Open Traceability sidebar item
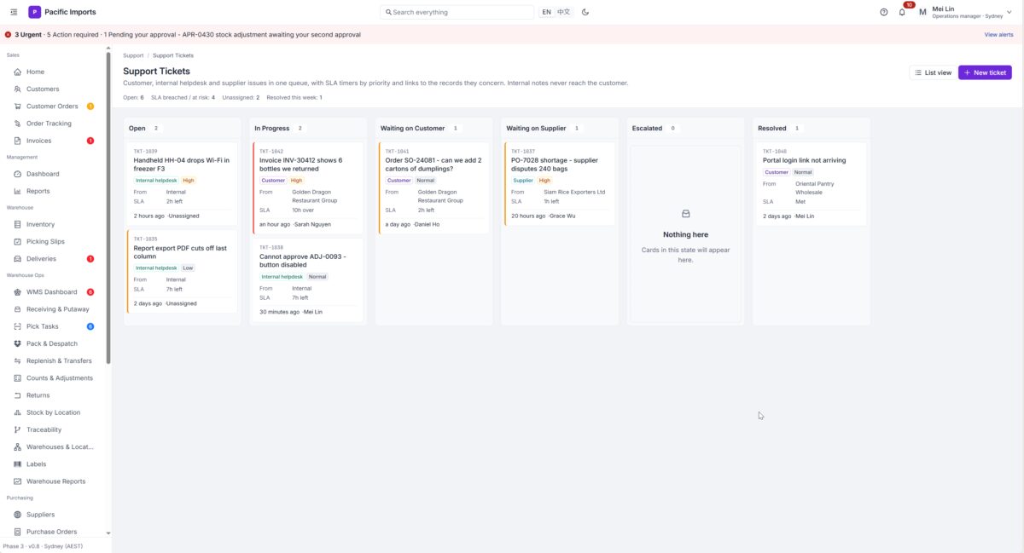This screenshot has width=1024, height=553. click(x=55, y=429)
